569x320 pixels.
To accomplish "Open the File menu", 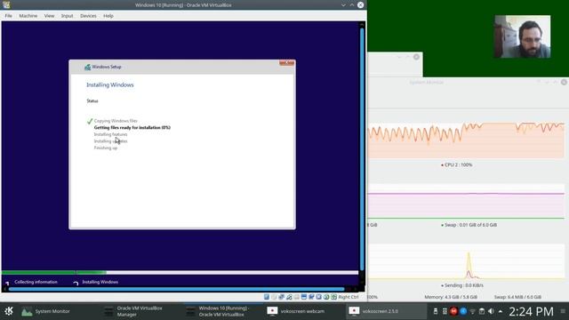I will click(8, 16).
